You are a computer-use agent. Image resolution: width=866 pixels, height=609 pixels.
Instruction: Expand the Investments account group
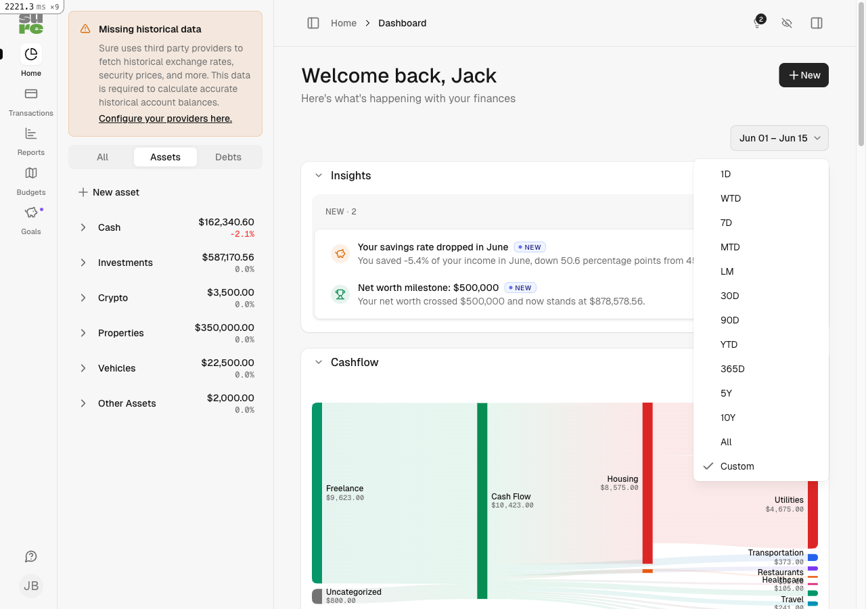[83, 263]
